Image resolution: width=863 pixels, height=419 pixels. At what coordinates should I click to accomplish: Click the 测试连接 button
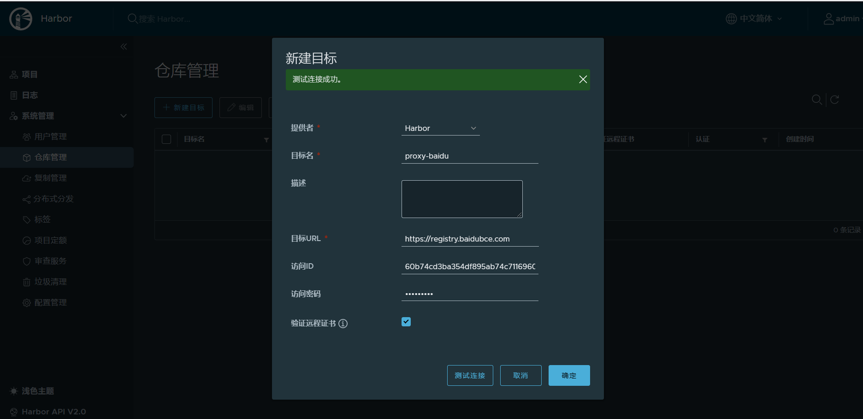tap(470, 375)
